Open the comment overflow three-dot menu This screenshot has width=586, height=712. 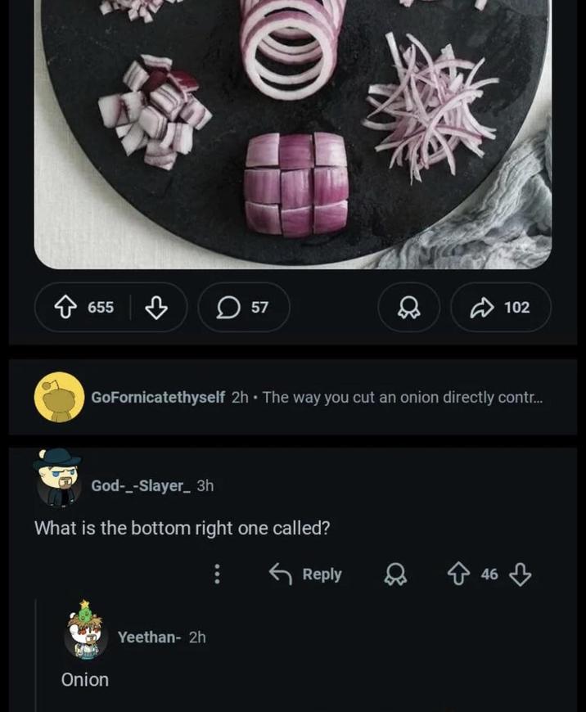tap(217, 574)
